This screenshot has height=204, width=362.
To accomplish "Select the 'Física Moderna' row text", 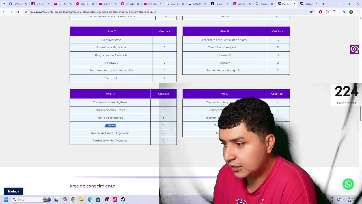I will click(x=111, y=40).
